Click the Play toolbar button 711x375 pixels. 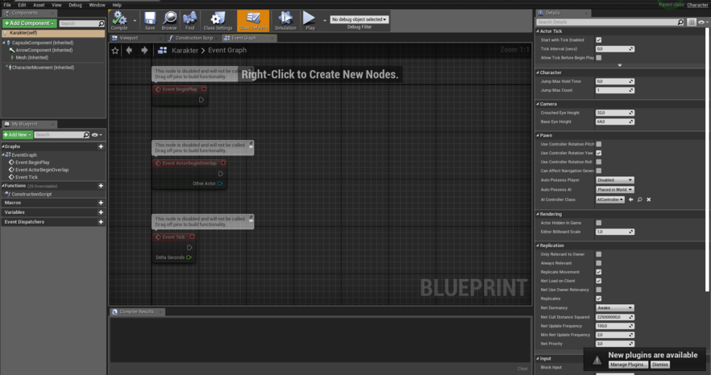point(310,21)
